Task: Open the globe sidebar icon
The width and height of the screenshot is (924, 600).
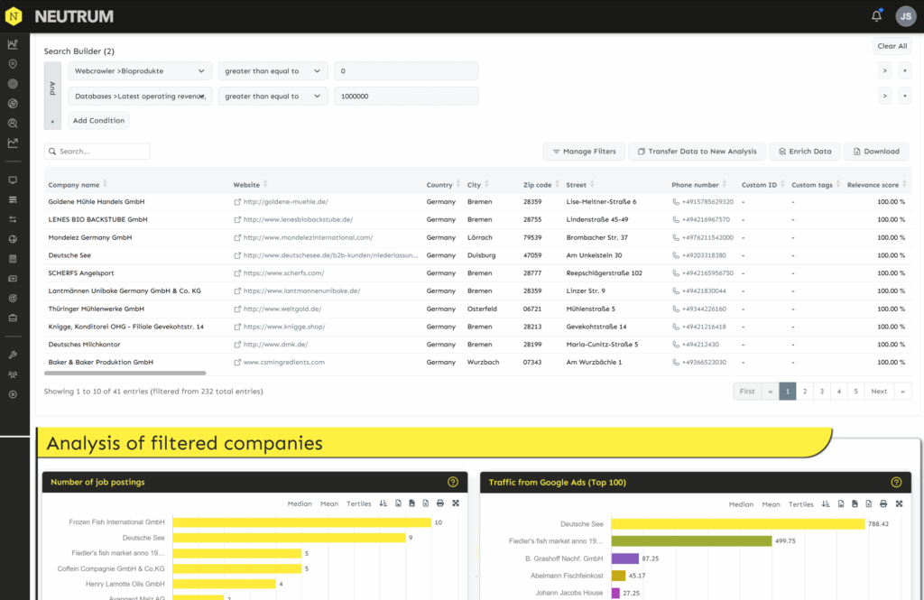Action: [13, 239]
